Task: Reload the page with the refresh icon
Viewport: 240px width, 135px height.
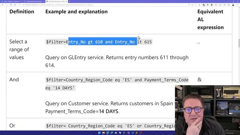Action: [x=11, y=5]
